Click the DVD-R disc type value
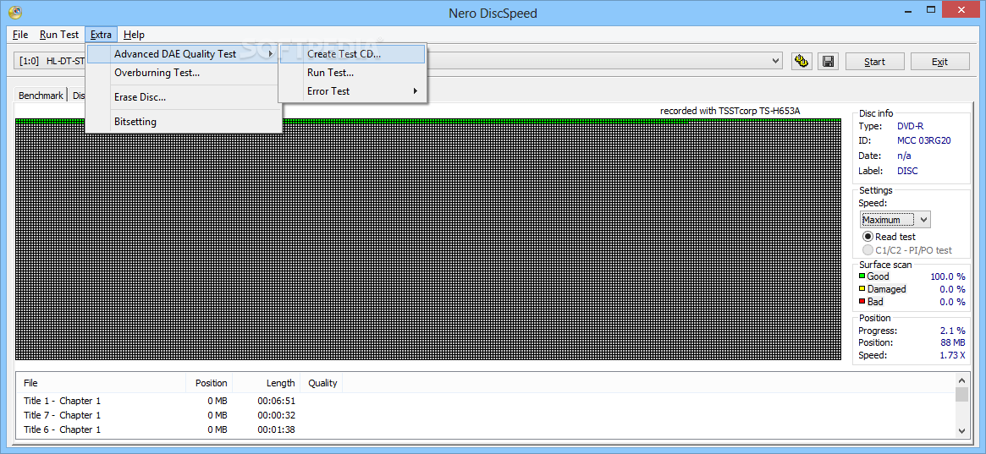 click(910, 126)
